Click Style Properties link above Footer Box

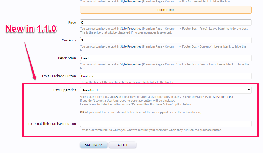coord(131,2)
